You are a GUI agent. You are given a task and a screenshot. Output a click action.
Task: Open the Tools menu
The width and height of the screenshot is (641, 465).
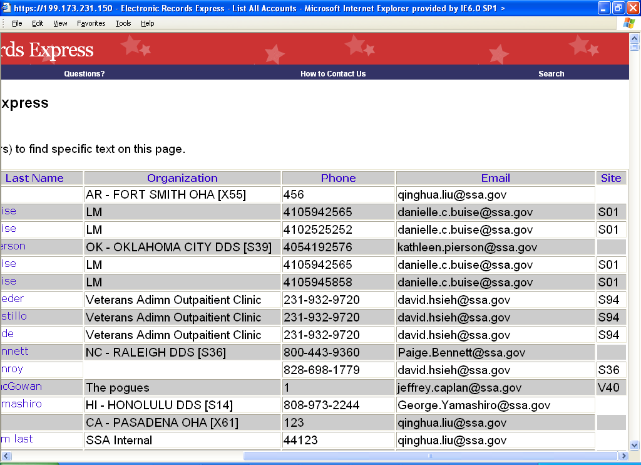click(123, 23)
